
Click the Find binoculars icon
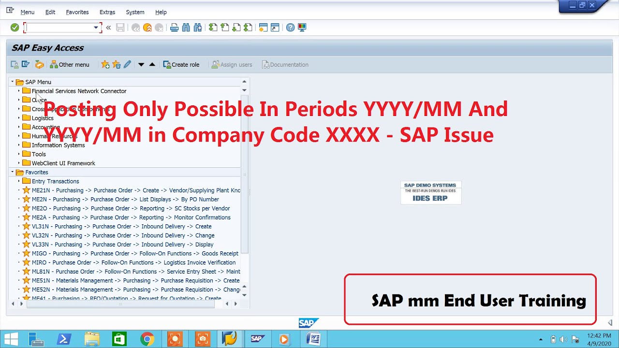186,28
